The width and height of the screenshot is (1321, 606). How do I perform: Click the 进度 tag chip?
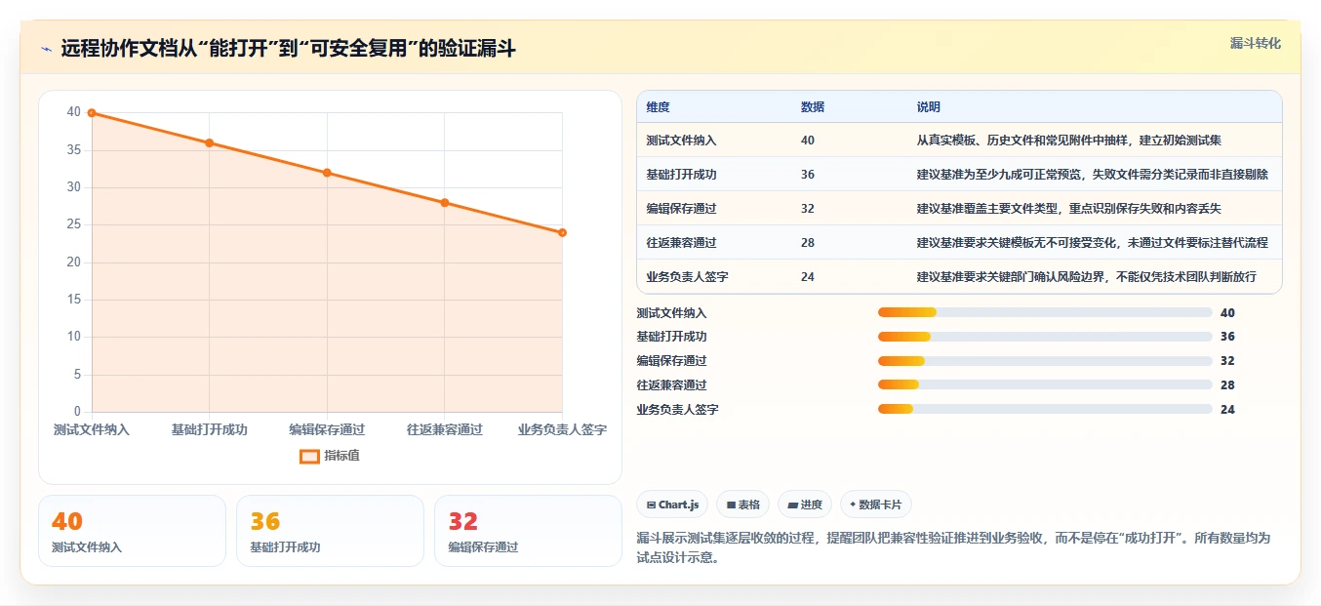tap(805, 505)
